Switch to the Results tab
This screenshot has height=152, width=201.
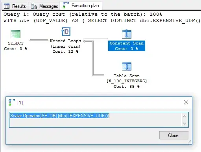click(15, 6)
